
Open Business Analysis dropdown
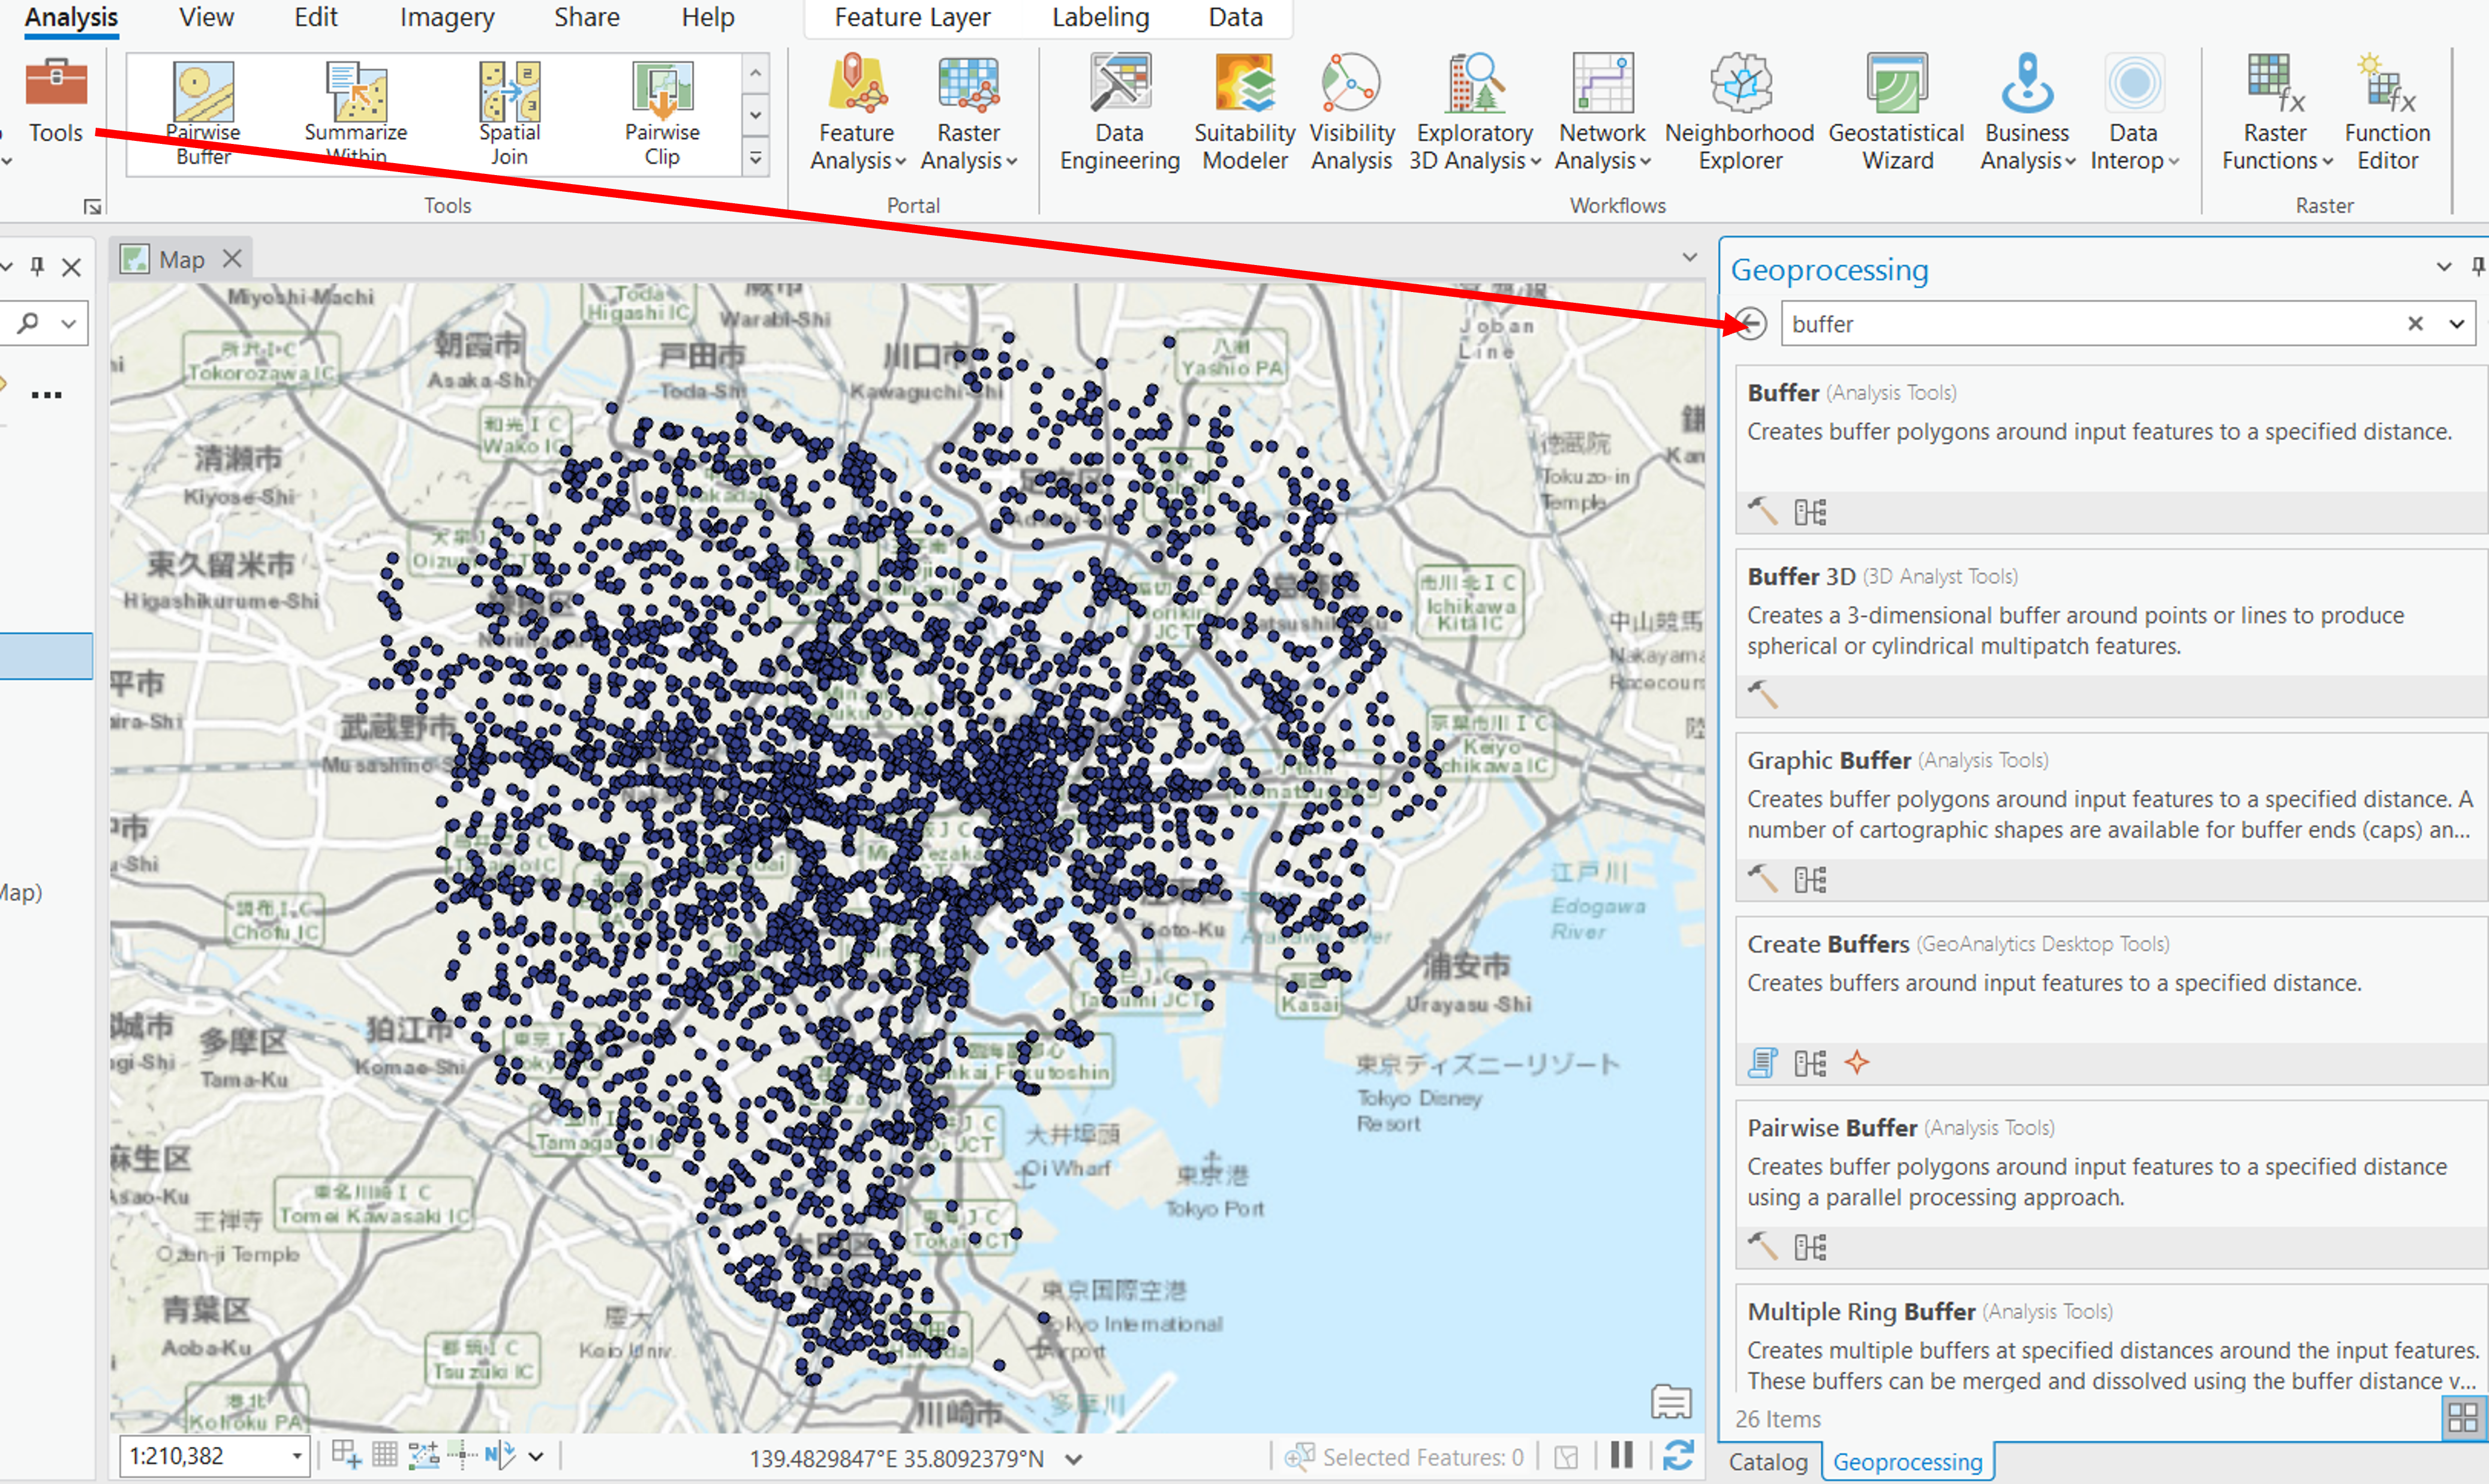click(2027, 112)
